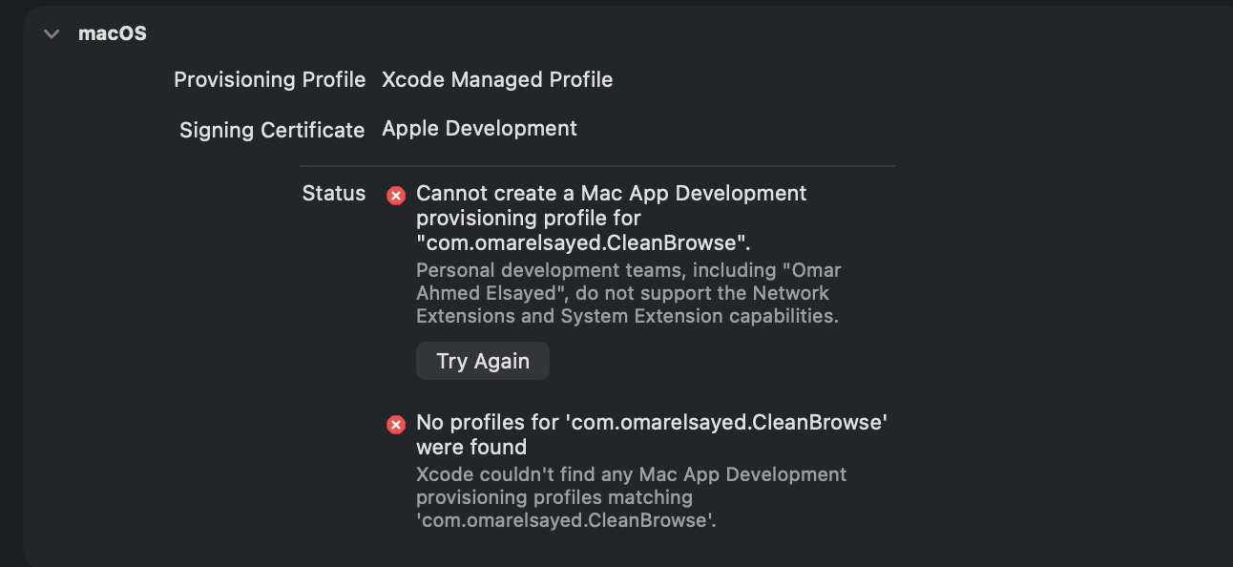
Task: Click the "Xcode Managed Profile" value
Action: (x=497, y=80)
